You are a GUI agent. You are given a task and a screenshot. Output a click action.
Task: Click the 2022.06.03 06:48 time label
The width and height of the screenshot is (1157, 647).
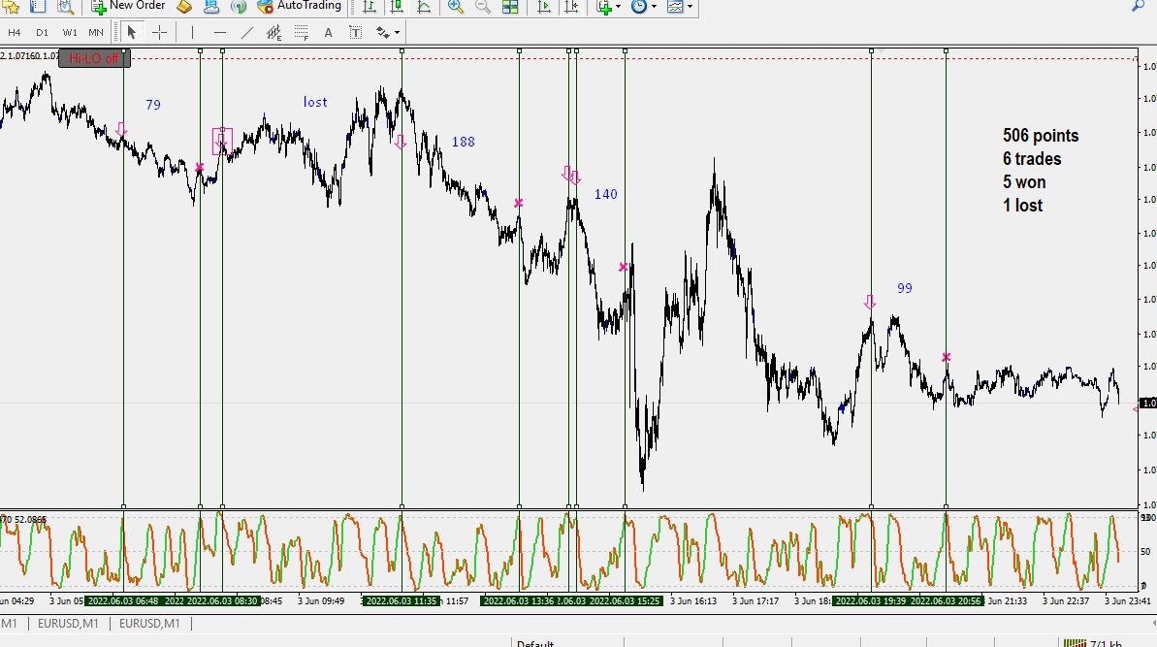click(x=122, y=601)
